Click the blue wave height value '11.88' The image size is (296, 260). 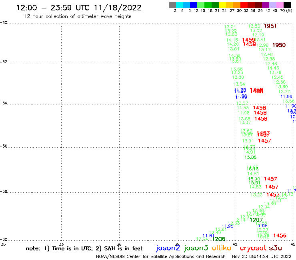coord(286,96)
